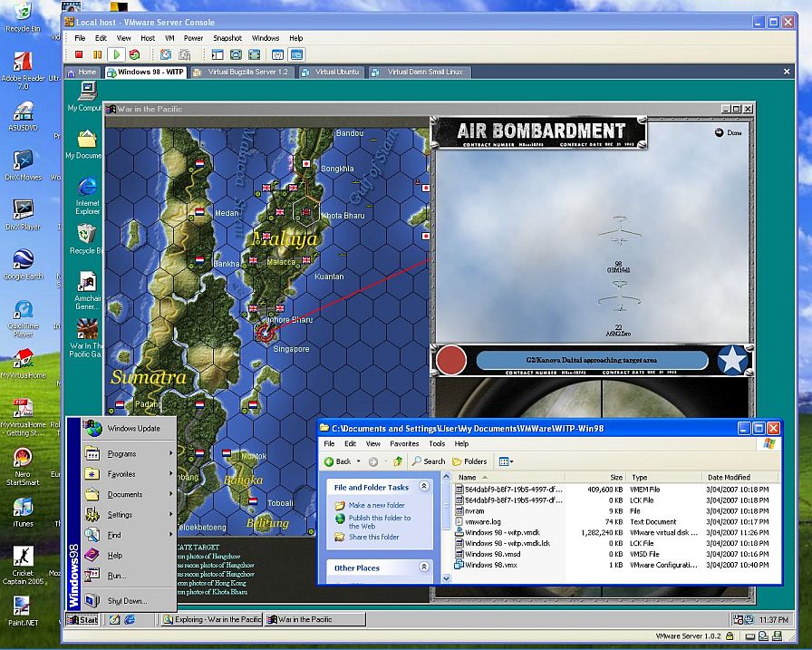812x650 pixels.
Task: Reset the VM using the toolbar Reset icon
Action: click(x=134, y=55)
